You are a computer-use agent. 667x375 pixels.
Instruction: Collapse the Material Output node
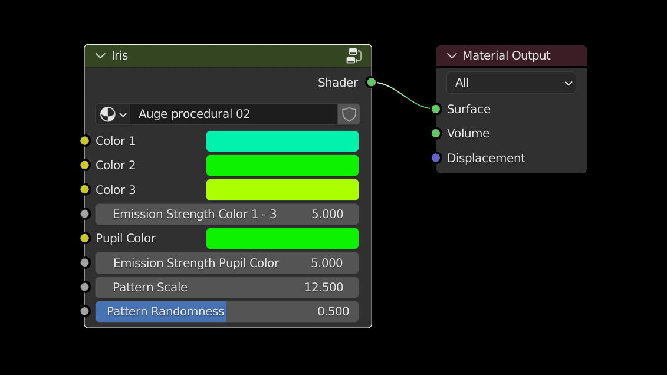tap(452, 56)
